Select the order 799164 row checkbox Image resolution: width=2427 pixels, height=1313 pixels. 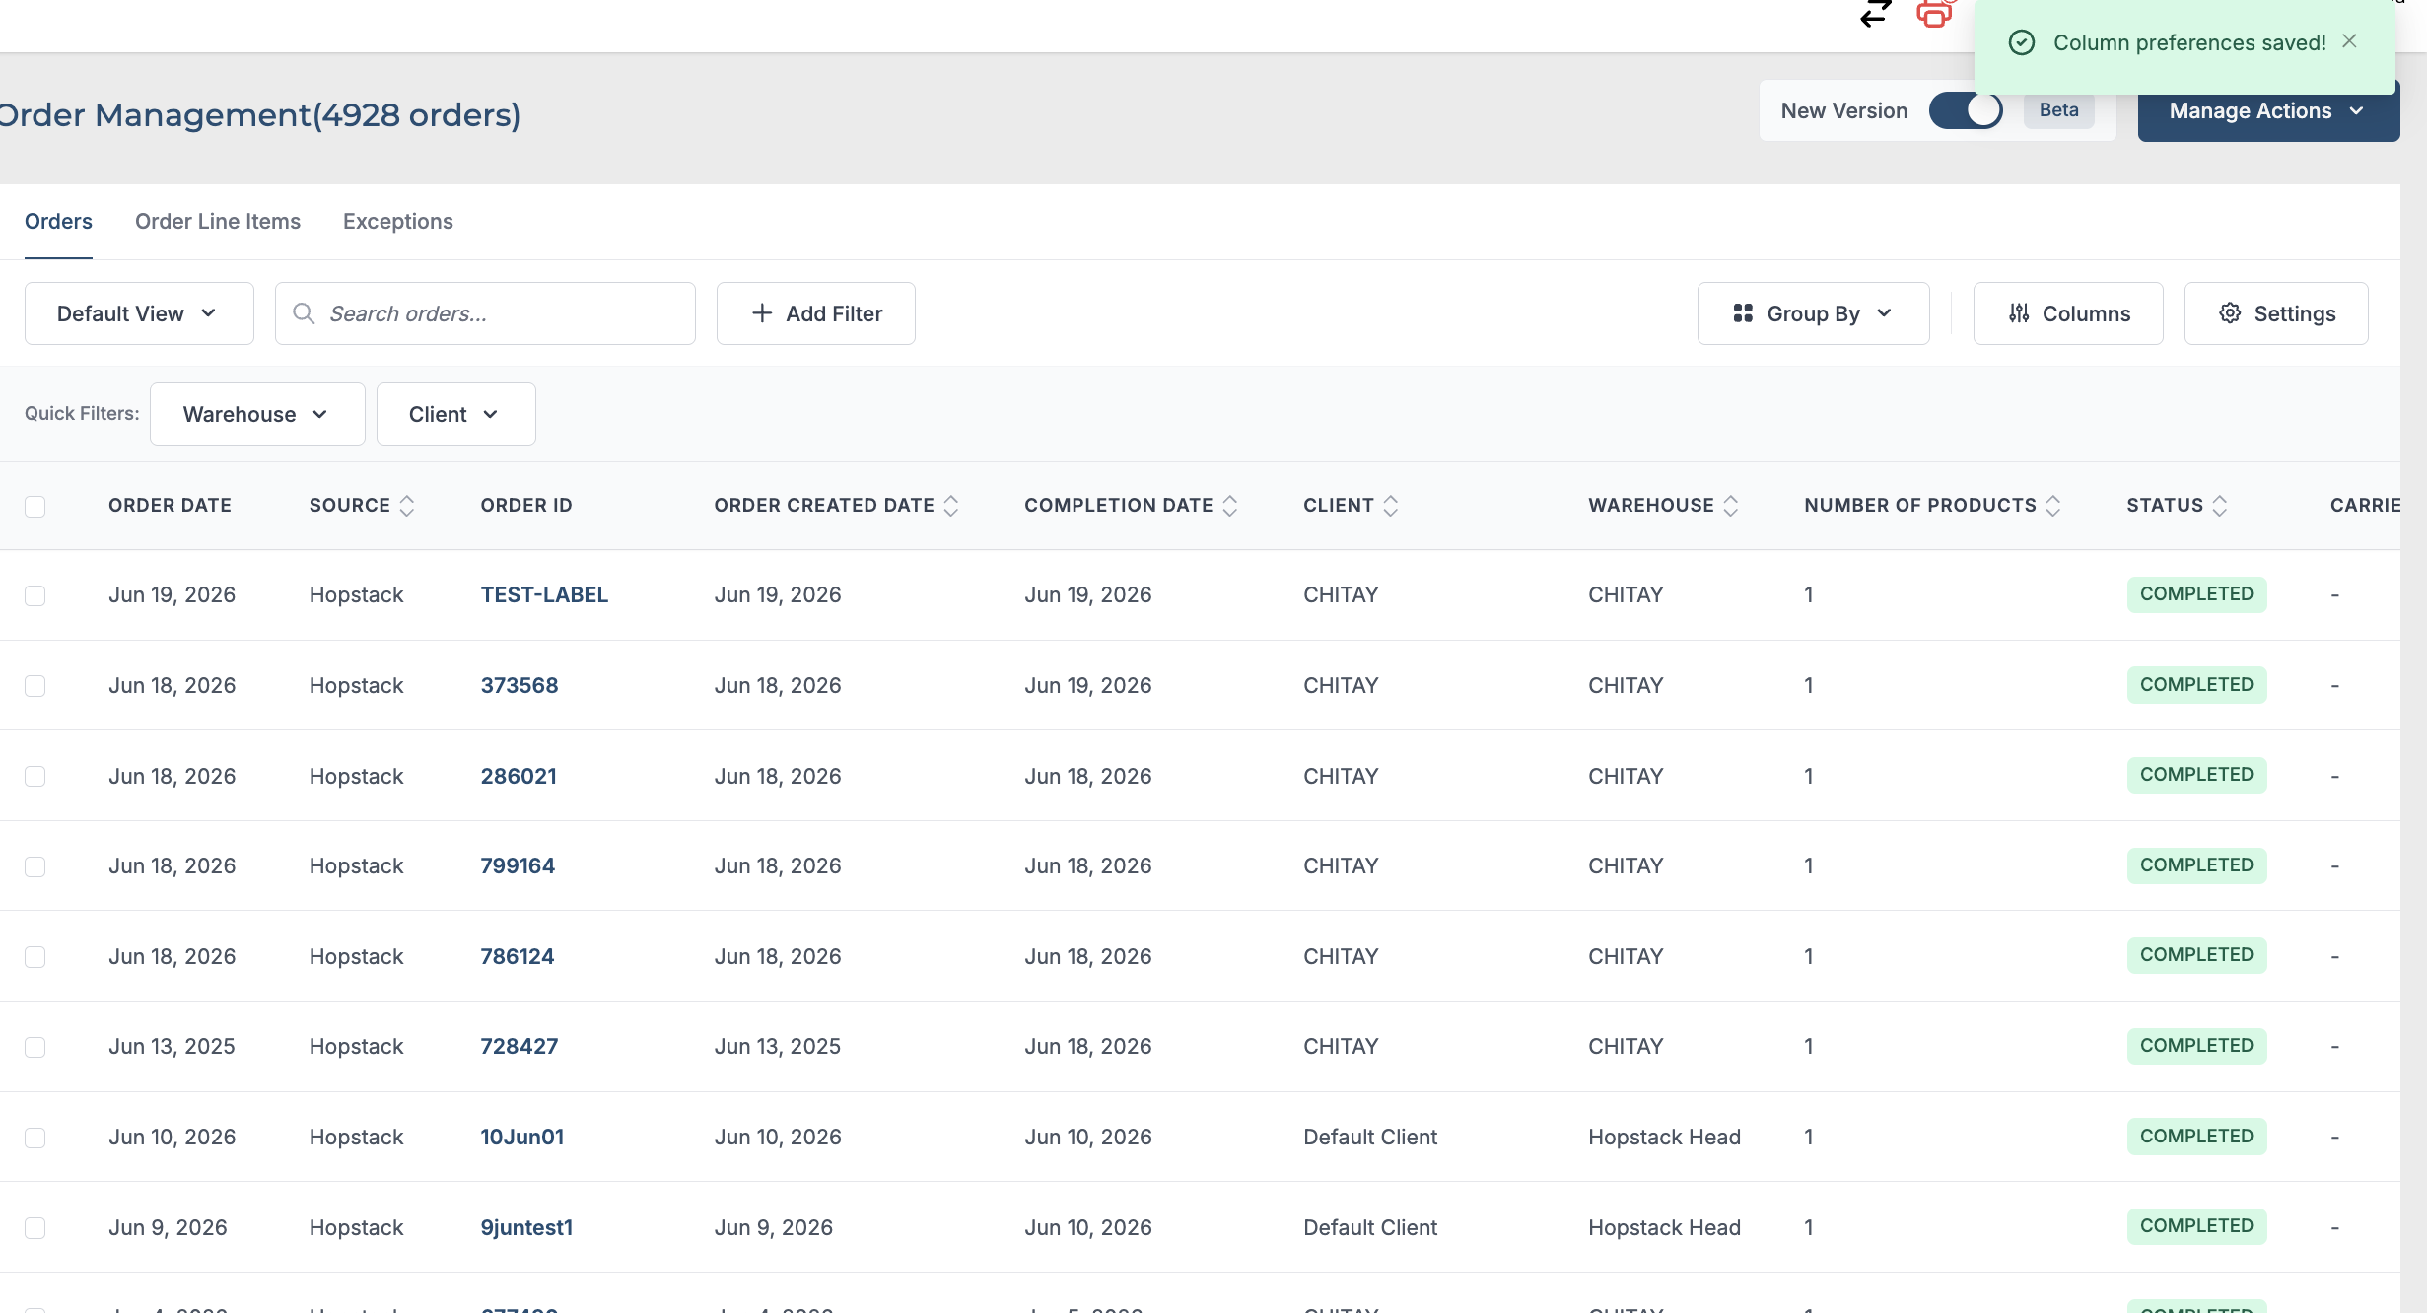point(35,866)
